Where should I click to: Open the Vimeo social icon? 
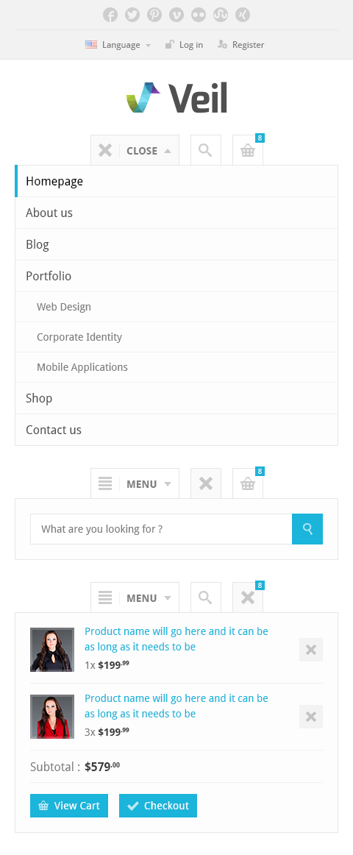[176, 15]
